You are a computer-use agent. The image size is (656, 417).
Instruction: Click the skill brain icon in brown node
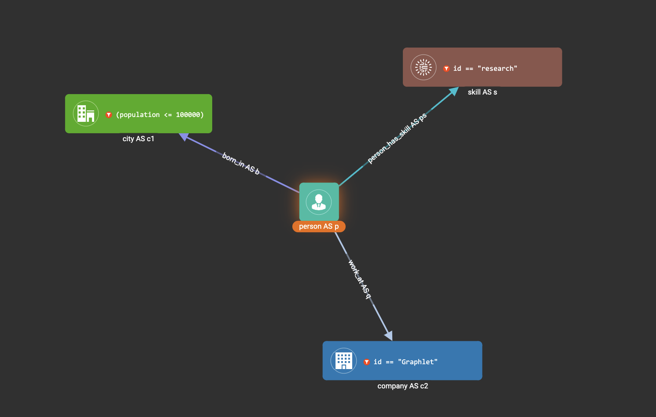[423, 67]
